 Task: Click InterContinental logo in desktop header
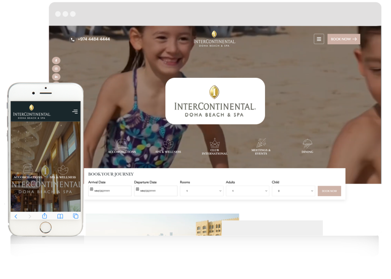(215, 39)
